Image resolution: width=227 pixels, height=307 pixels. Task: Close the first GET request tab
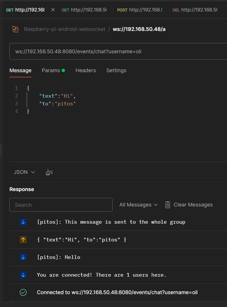[53, 10]
